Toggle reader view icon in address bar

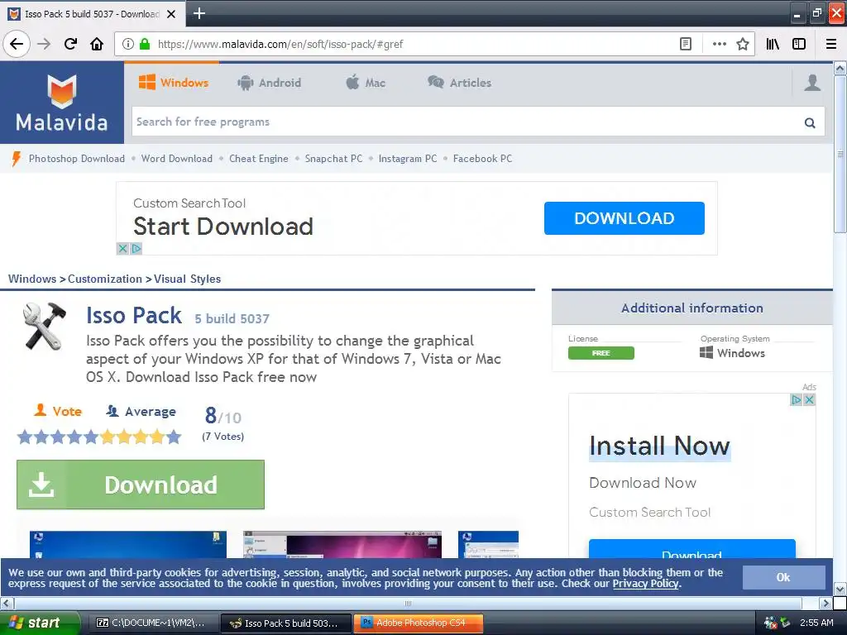click(x=686, y=44)
